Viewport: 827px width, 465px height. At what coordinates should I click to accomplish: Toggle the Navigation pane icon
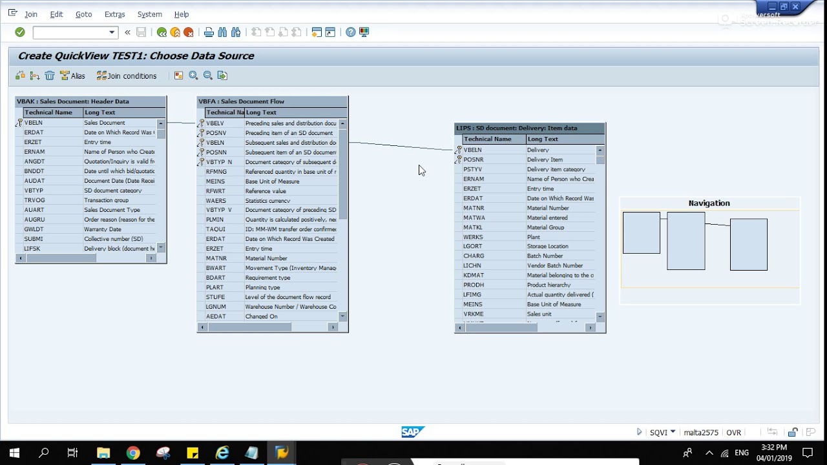tap(179, 76)
